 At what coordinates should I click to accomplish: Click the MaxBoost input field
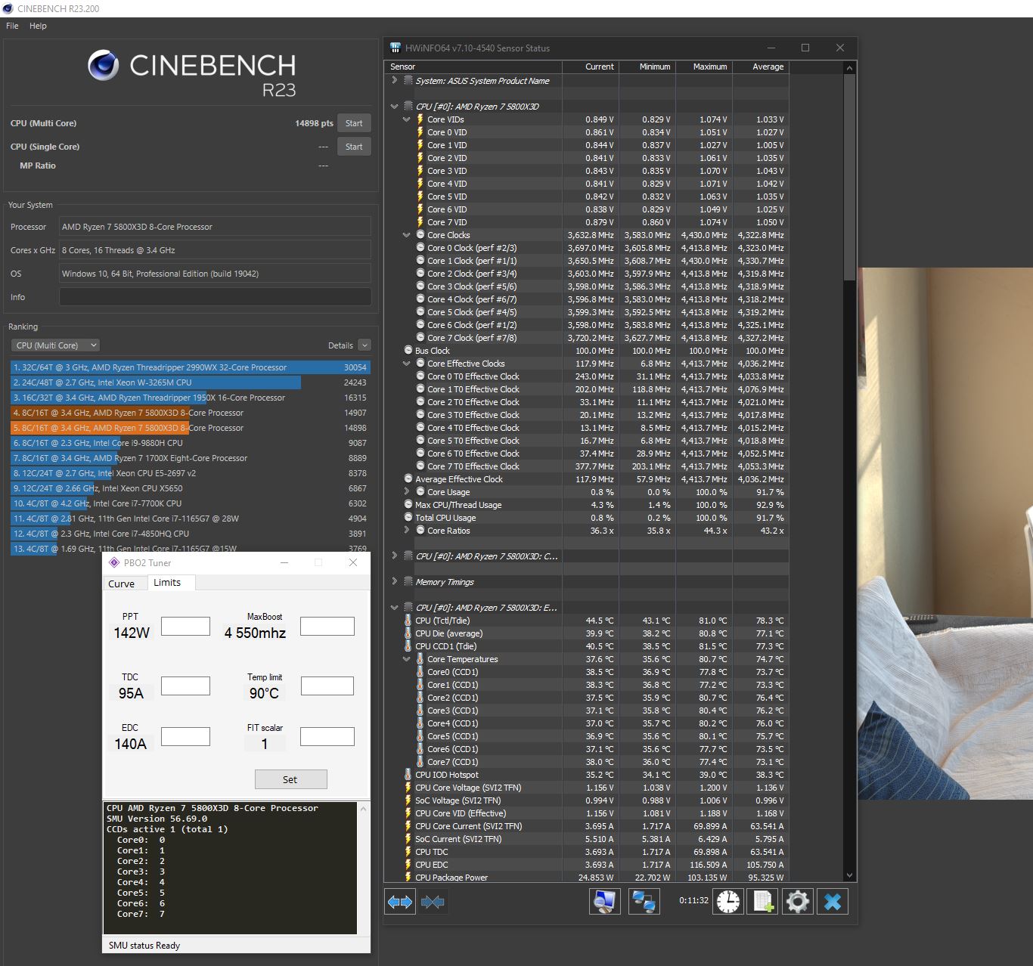pos(327,626)
